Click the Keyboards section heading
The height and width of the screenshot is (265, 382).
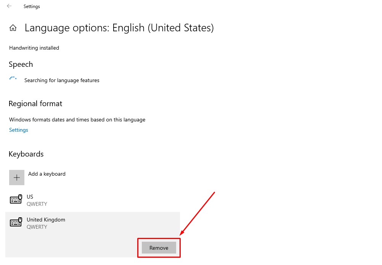pos(26,154)
